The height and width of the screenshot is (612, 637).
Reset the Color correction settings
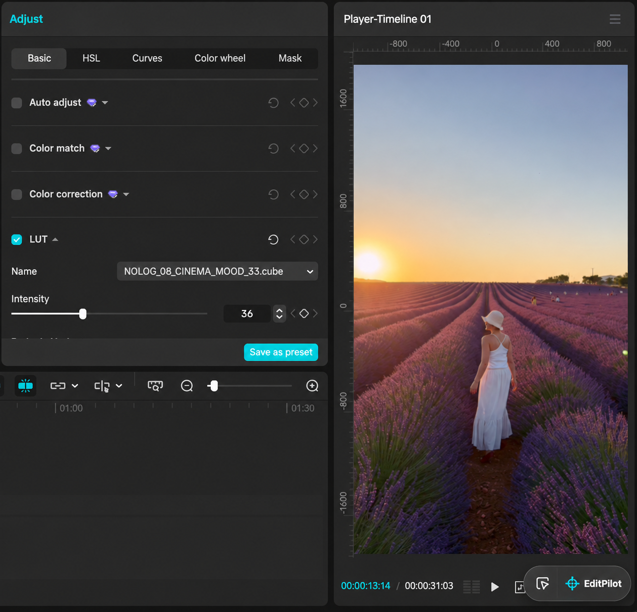(273, 195)
